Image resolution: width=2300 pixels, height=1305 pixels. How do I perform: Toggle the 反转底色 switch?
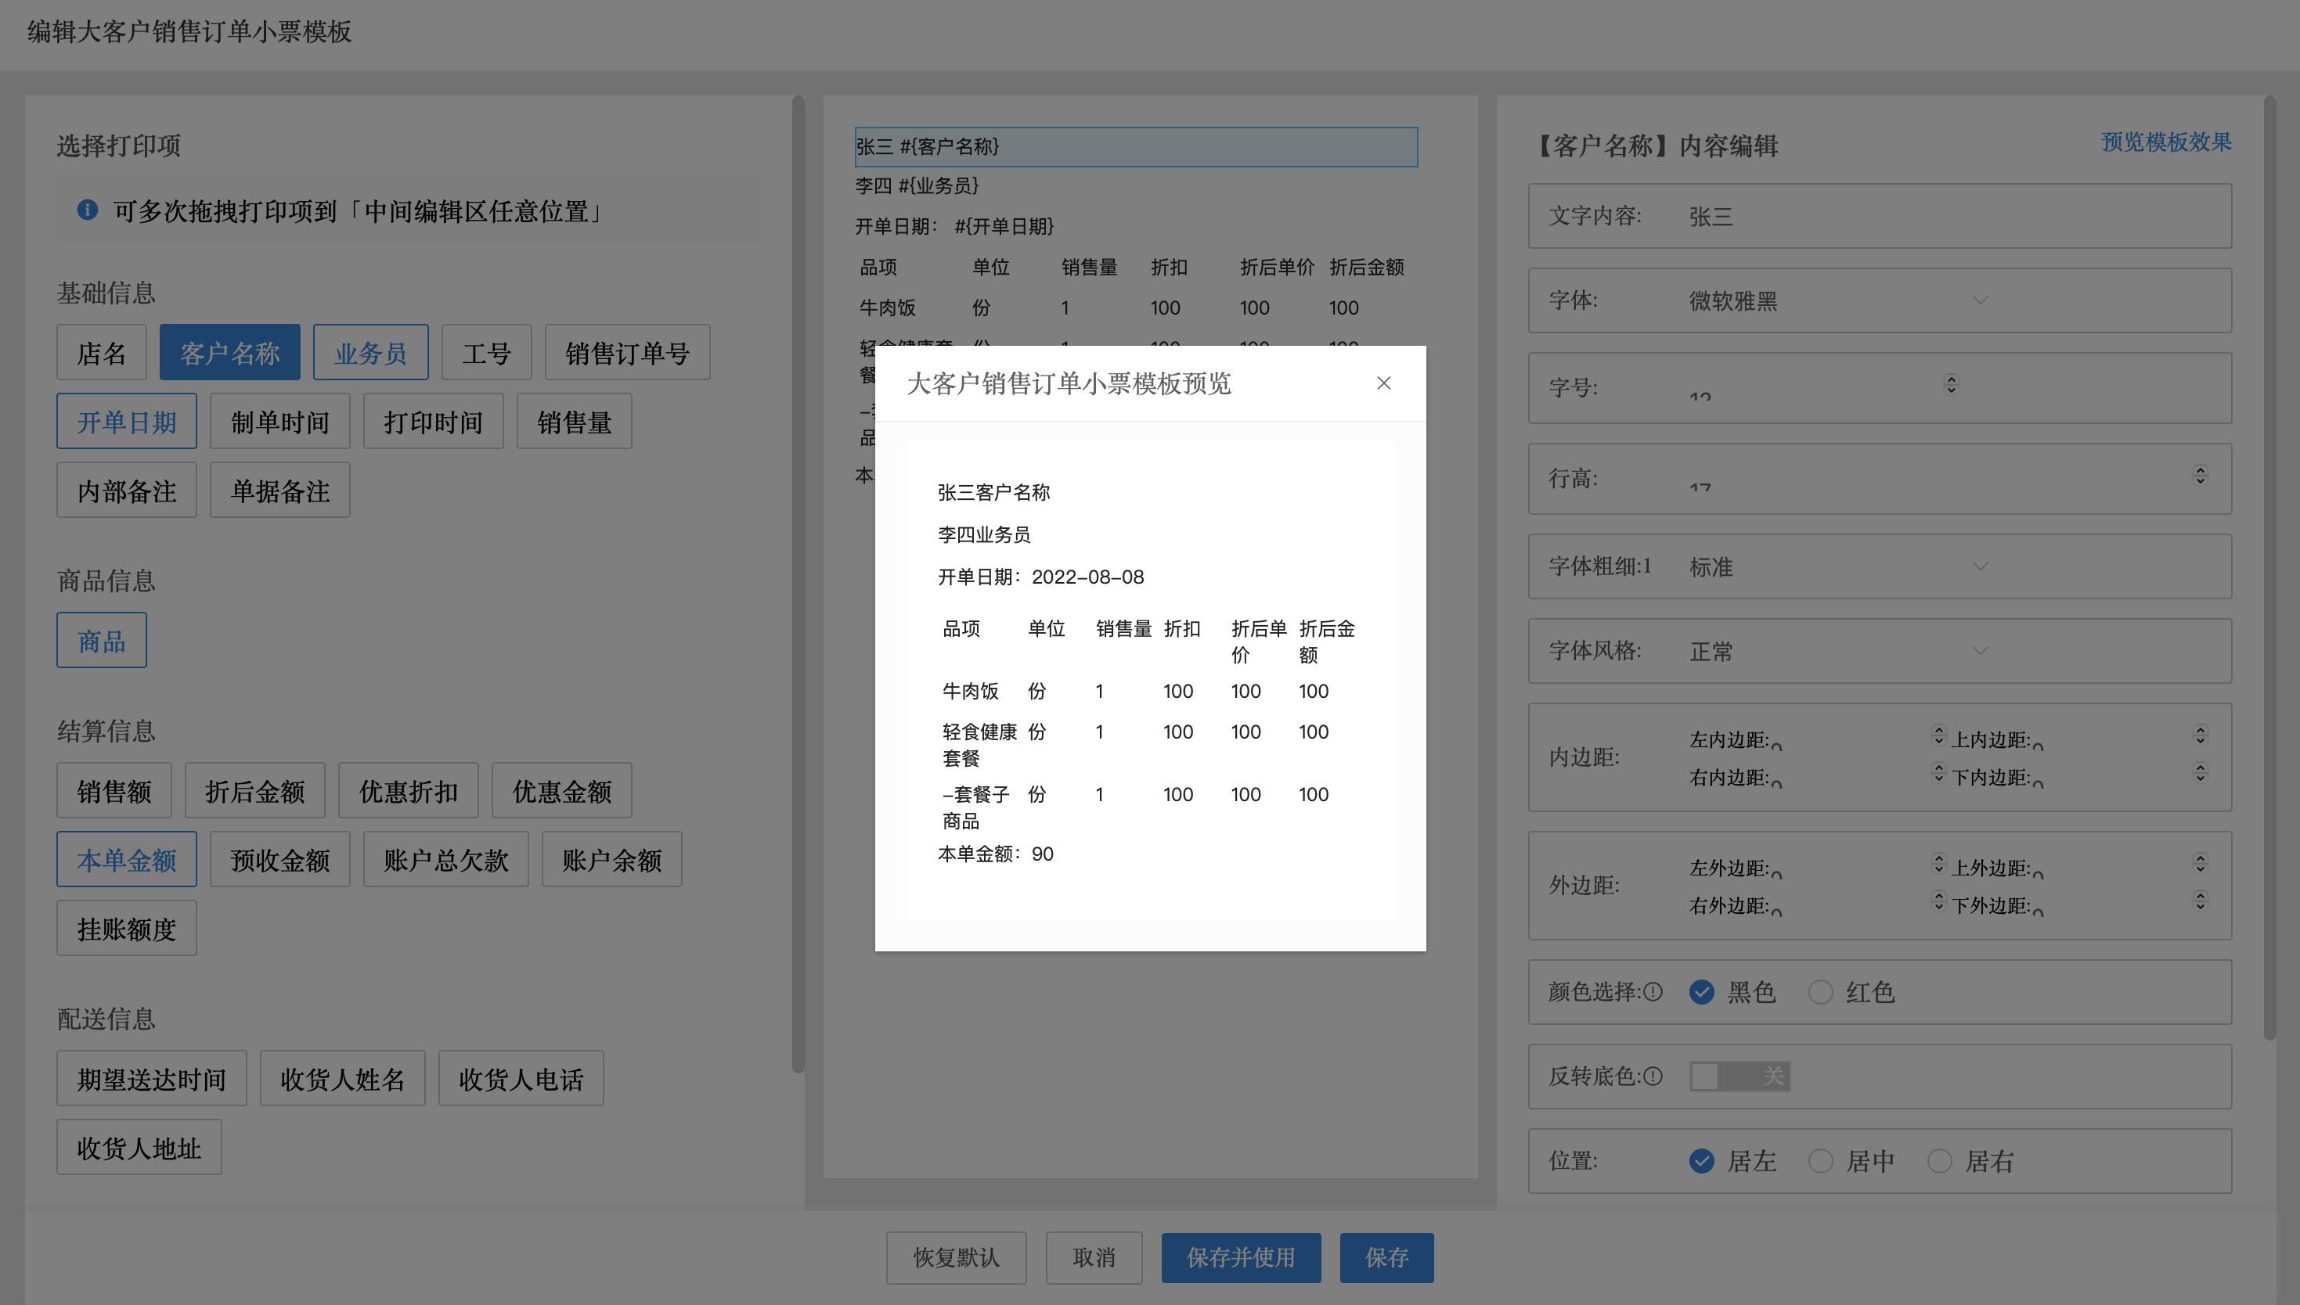coord(1739,1077)
